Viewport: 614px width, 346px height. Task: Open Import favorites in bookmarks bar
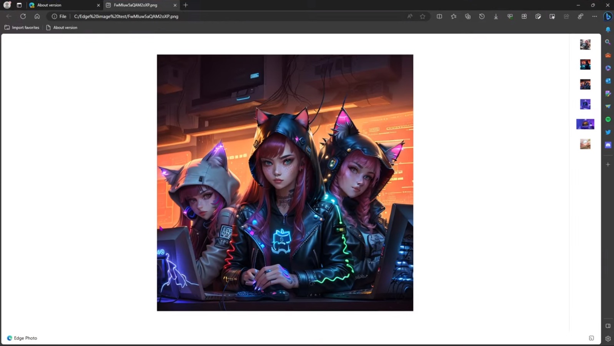tap(22, 28)
